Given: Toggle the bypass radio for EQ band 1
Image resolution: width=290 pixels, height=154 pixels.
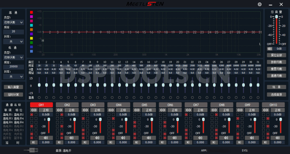Looking at the screenshot, I should [x=39, y=97].
